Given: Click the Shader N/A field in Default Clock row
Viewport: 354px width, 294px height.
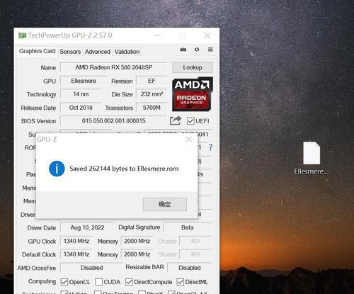Looking at the screenshot, I should tap(195, 254).
